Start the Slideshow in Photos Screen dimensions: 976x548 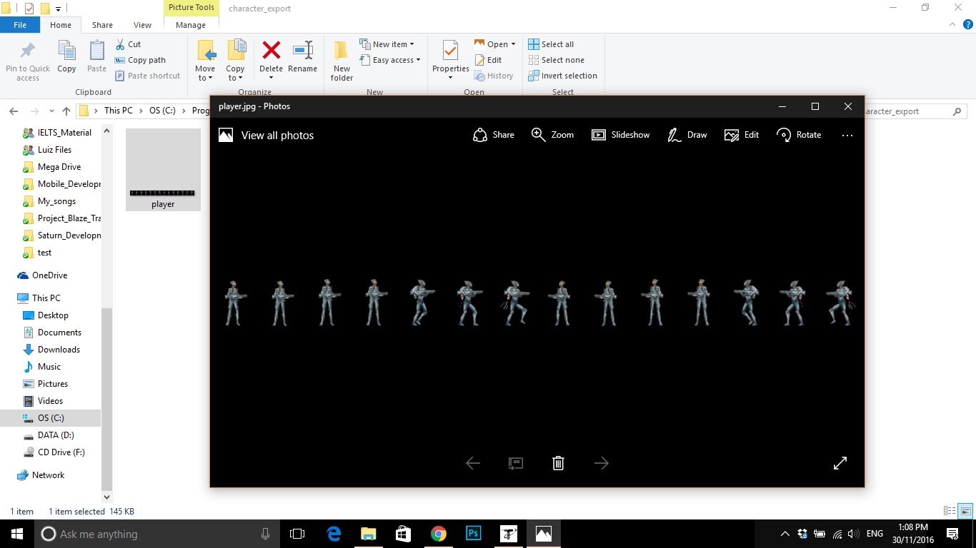tap(620, 135)
